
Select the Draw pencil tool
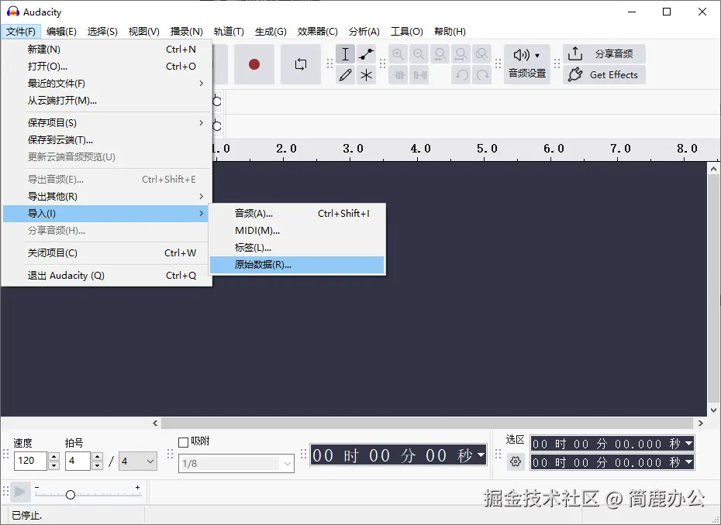click(x=345, y=75)
